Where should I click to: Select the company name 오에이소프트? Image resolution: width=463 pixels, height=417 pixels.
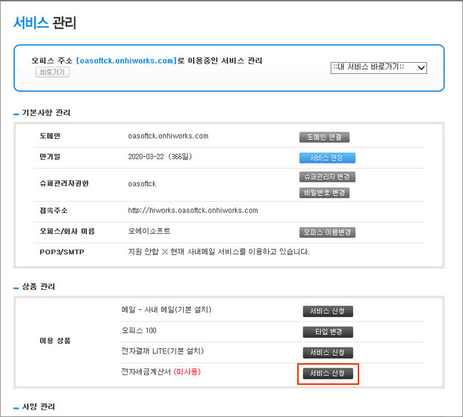click(x=149, y=231)
